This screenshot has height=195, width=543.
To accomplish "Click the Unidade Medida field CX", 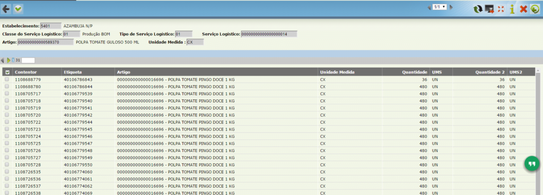I will tap(195, 42).
